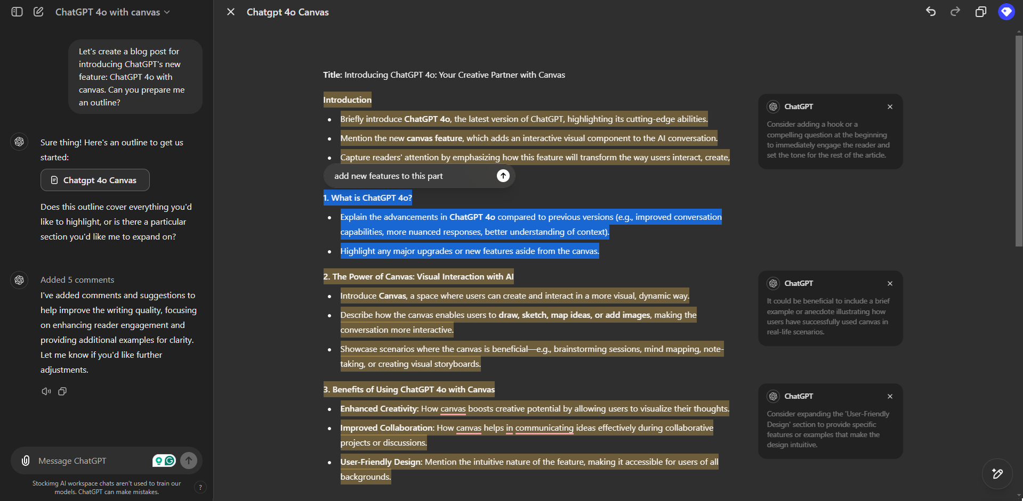The image size is (1023, 501).
Task: Select the User-Friendly Design comment card
Action: coord(830,421)
